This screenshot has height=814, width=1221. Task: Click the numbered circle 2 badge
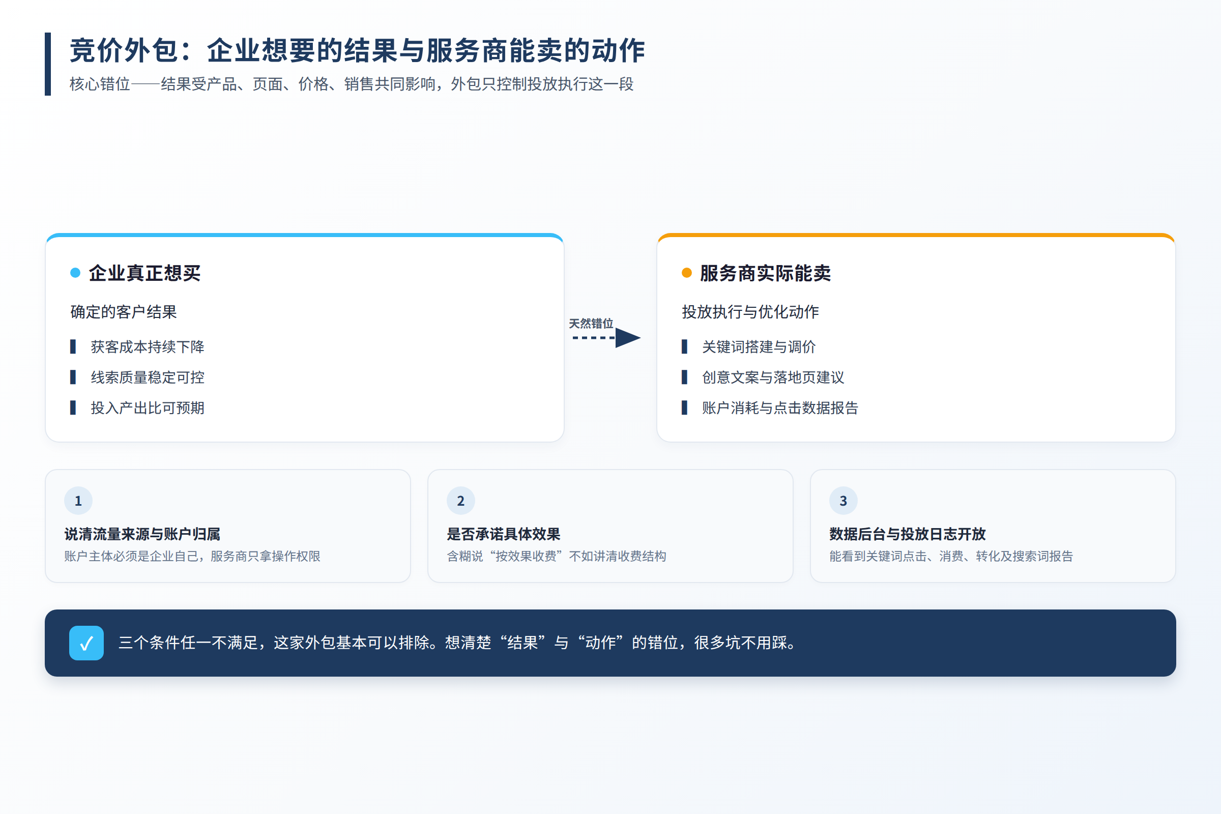coord(460,501)
